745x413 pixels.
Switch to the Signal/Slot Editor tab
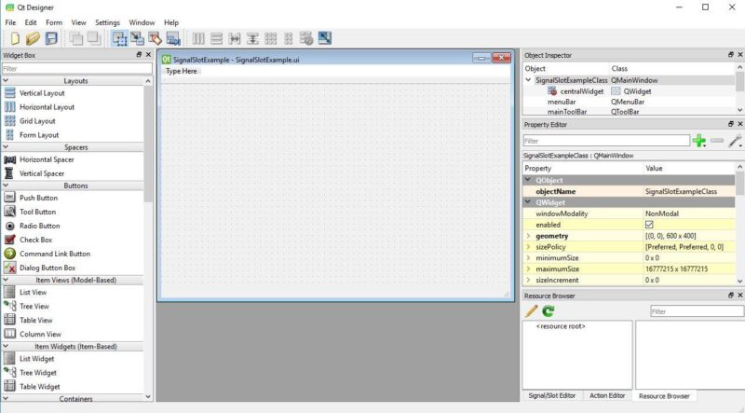click(x=550, y=395)
